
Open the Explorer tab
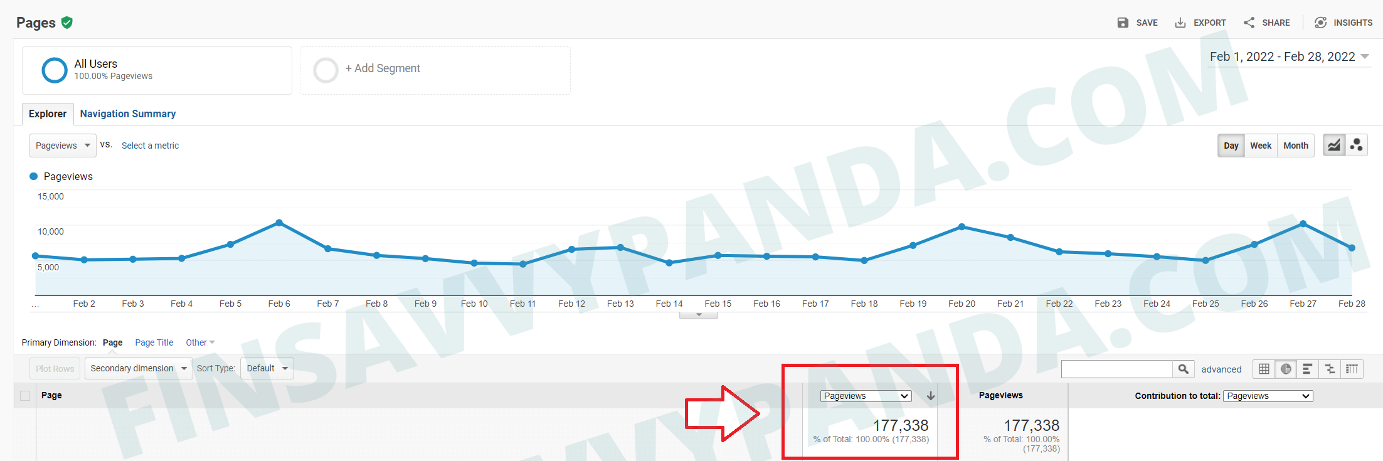[48, 114]
